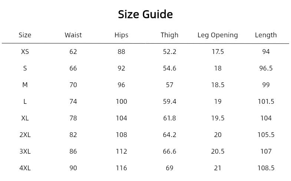Click waist value 66 for size S
This screenshot has height=181, width=291.
coord(73,68)
